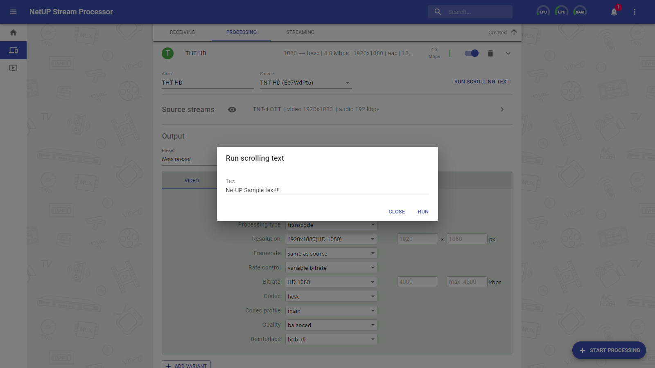Open Quality dropdown set to balanced

coord(331,325)
